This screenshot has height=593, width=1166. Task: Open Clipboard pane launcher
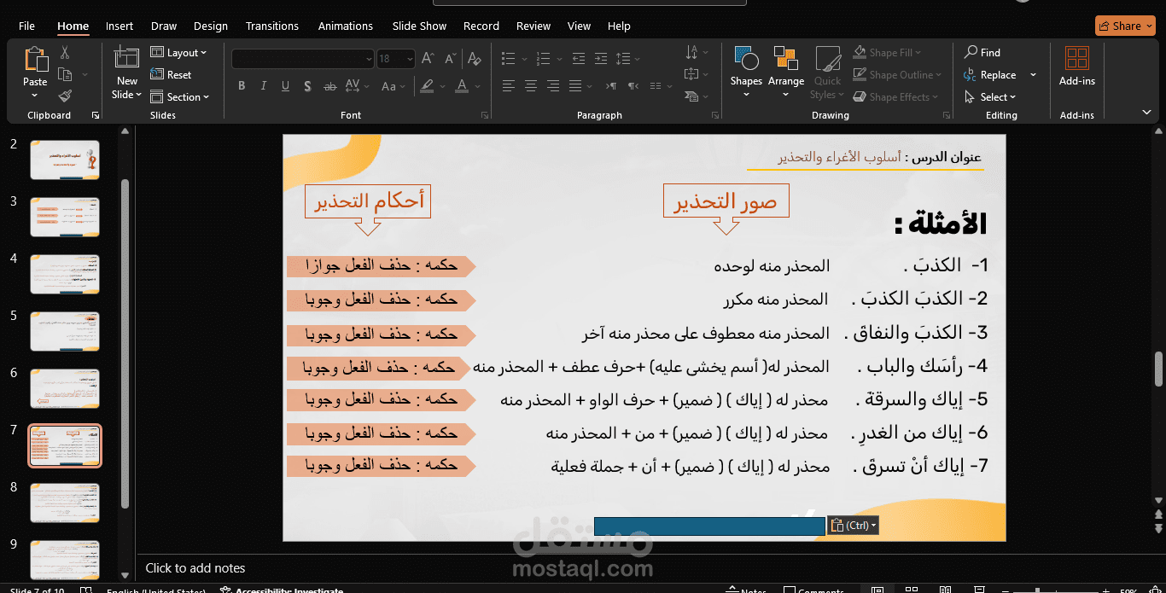[96, 115]
